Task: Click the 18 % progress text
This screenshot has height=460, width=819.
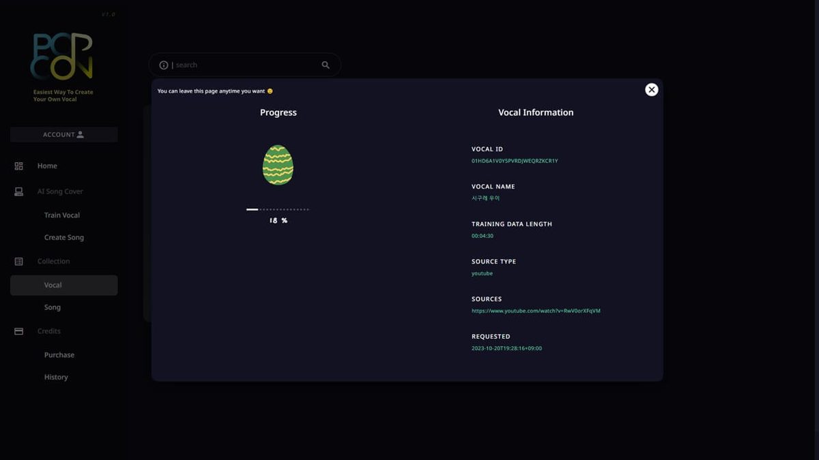Action: 278,221
